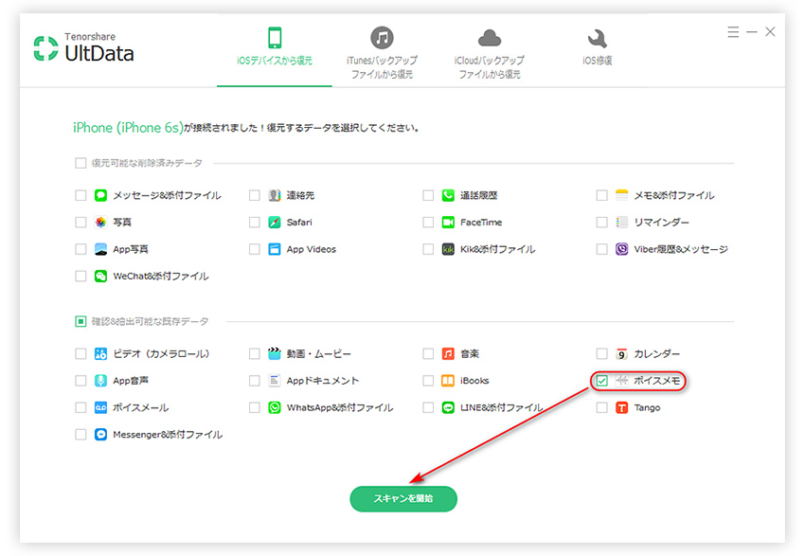Image resolution: width=805 pixels, height=556 pixels.
Task: Click the Viber purple icon
Action: coord(621,249)
